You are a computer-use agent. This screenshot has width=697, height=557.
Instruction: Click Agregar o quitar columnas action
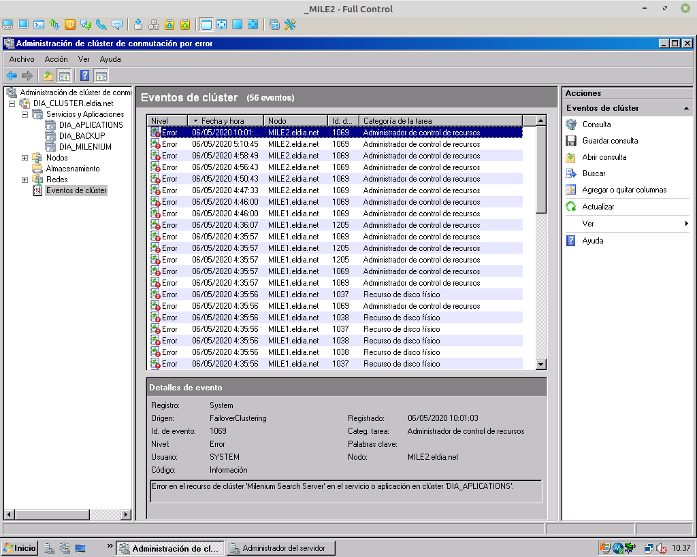624,190
